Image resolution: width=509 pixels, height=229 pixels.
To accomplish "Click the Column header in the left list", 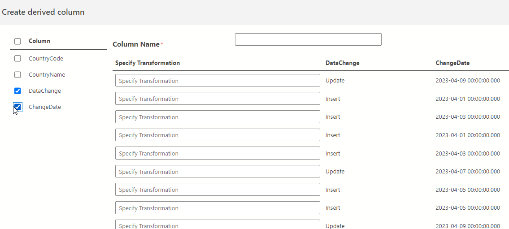I will click(39, 41).
